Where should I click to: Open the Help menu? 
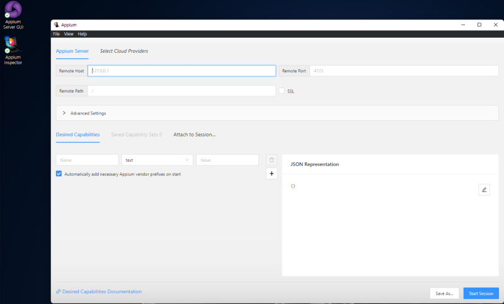coord(83,34)
